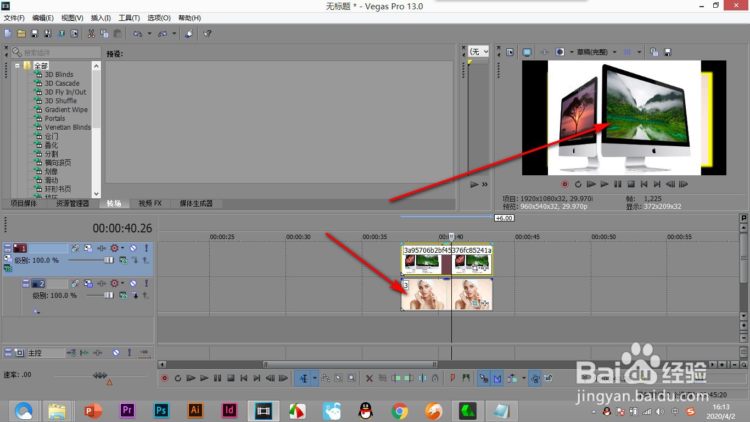Select the Gradient Wipe transition
The image size is (750, 422).
66,109
